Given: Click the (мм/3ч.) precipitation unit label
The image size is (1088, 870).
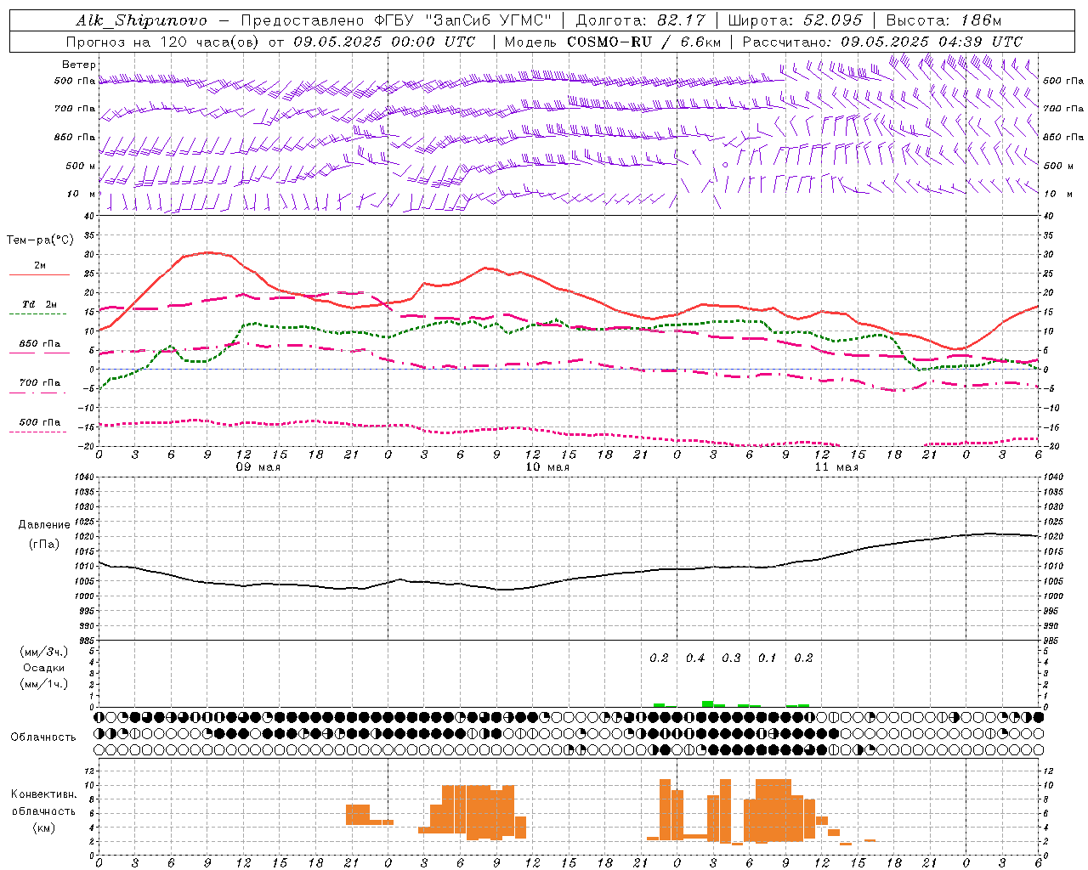Looking at the screenshot, I should click(x=44, y=652).
